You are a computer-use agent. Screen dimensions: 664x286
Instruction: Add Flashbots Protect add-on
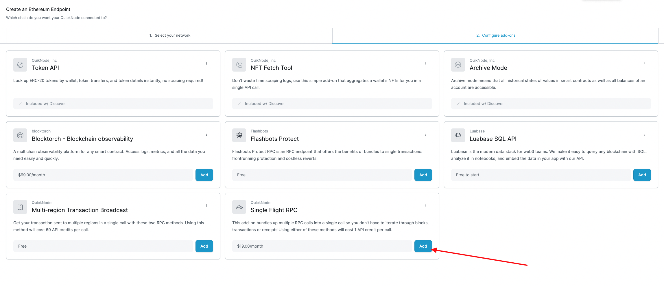(x=423, y=175)
